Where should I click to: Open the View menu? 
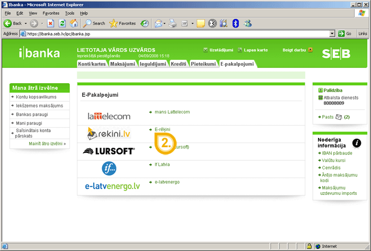pos(33,13)
